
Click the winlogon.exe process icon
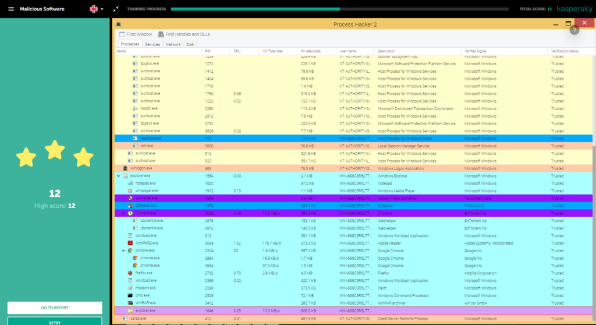125,168
